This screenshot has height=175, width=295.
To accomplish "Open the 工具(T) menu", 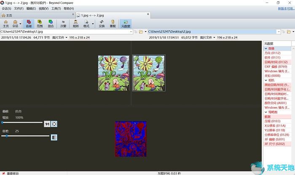I will coord(56,8).
